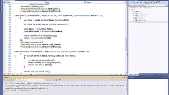Click Pending Changes Filter icon in Solution Explorer

pos(140,3)
